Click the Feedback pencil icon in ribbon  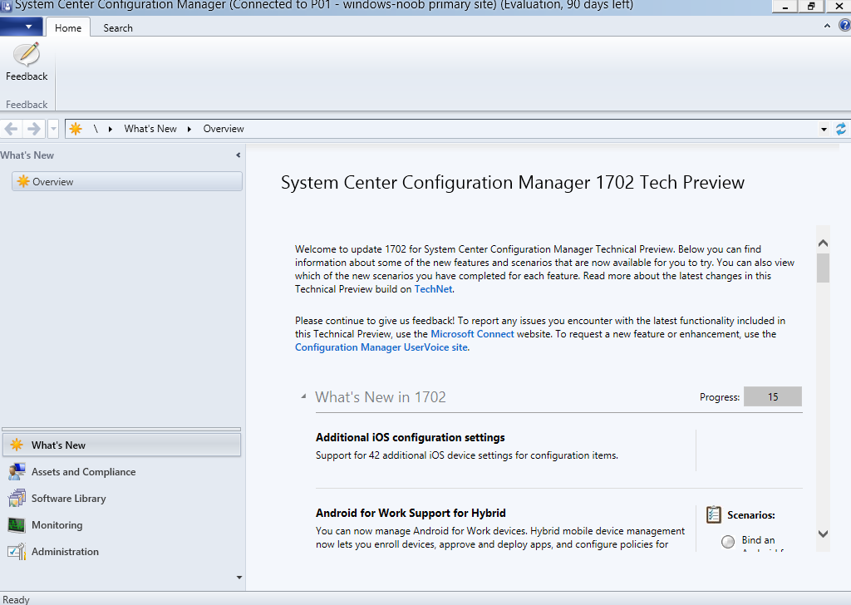(x=27, y=55)
